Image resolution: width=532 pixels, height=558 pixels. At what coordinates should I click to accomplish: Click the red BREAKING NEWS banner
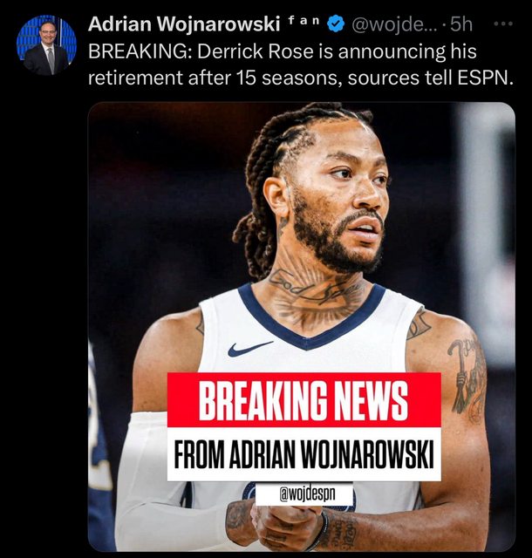304,399
